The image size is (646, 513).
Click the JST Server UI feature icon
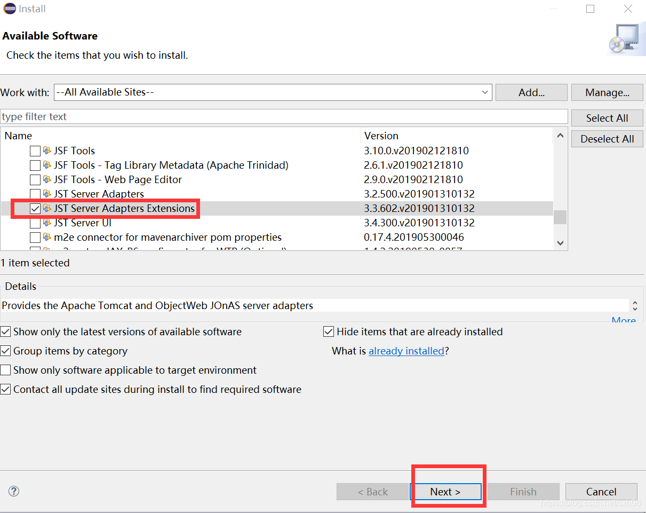click(47, 223)
